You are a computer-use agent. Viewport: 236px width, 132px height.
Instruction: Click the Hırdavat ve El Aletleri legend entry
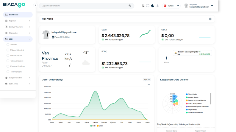[x=194, y=112]
